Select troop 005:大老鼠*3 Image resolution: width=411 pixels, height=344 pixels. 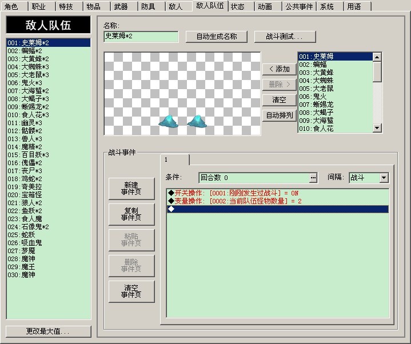49,75
